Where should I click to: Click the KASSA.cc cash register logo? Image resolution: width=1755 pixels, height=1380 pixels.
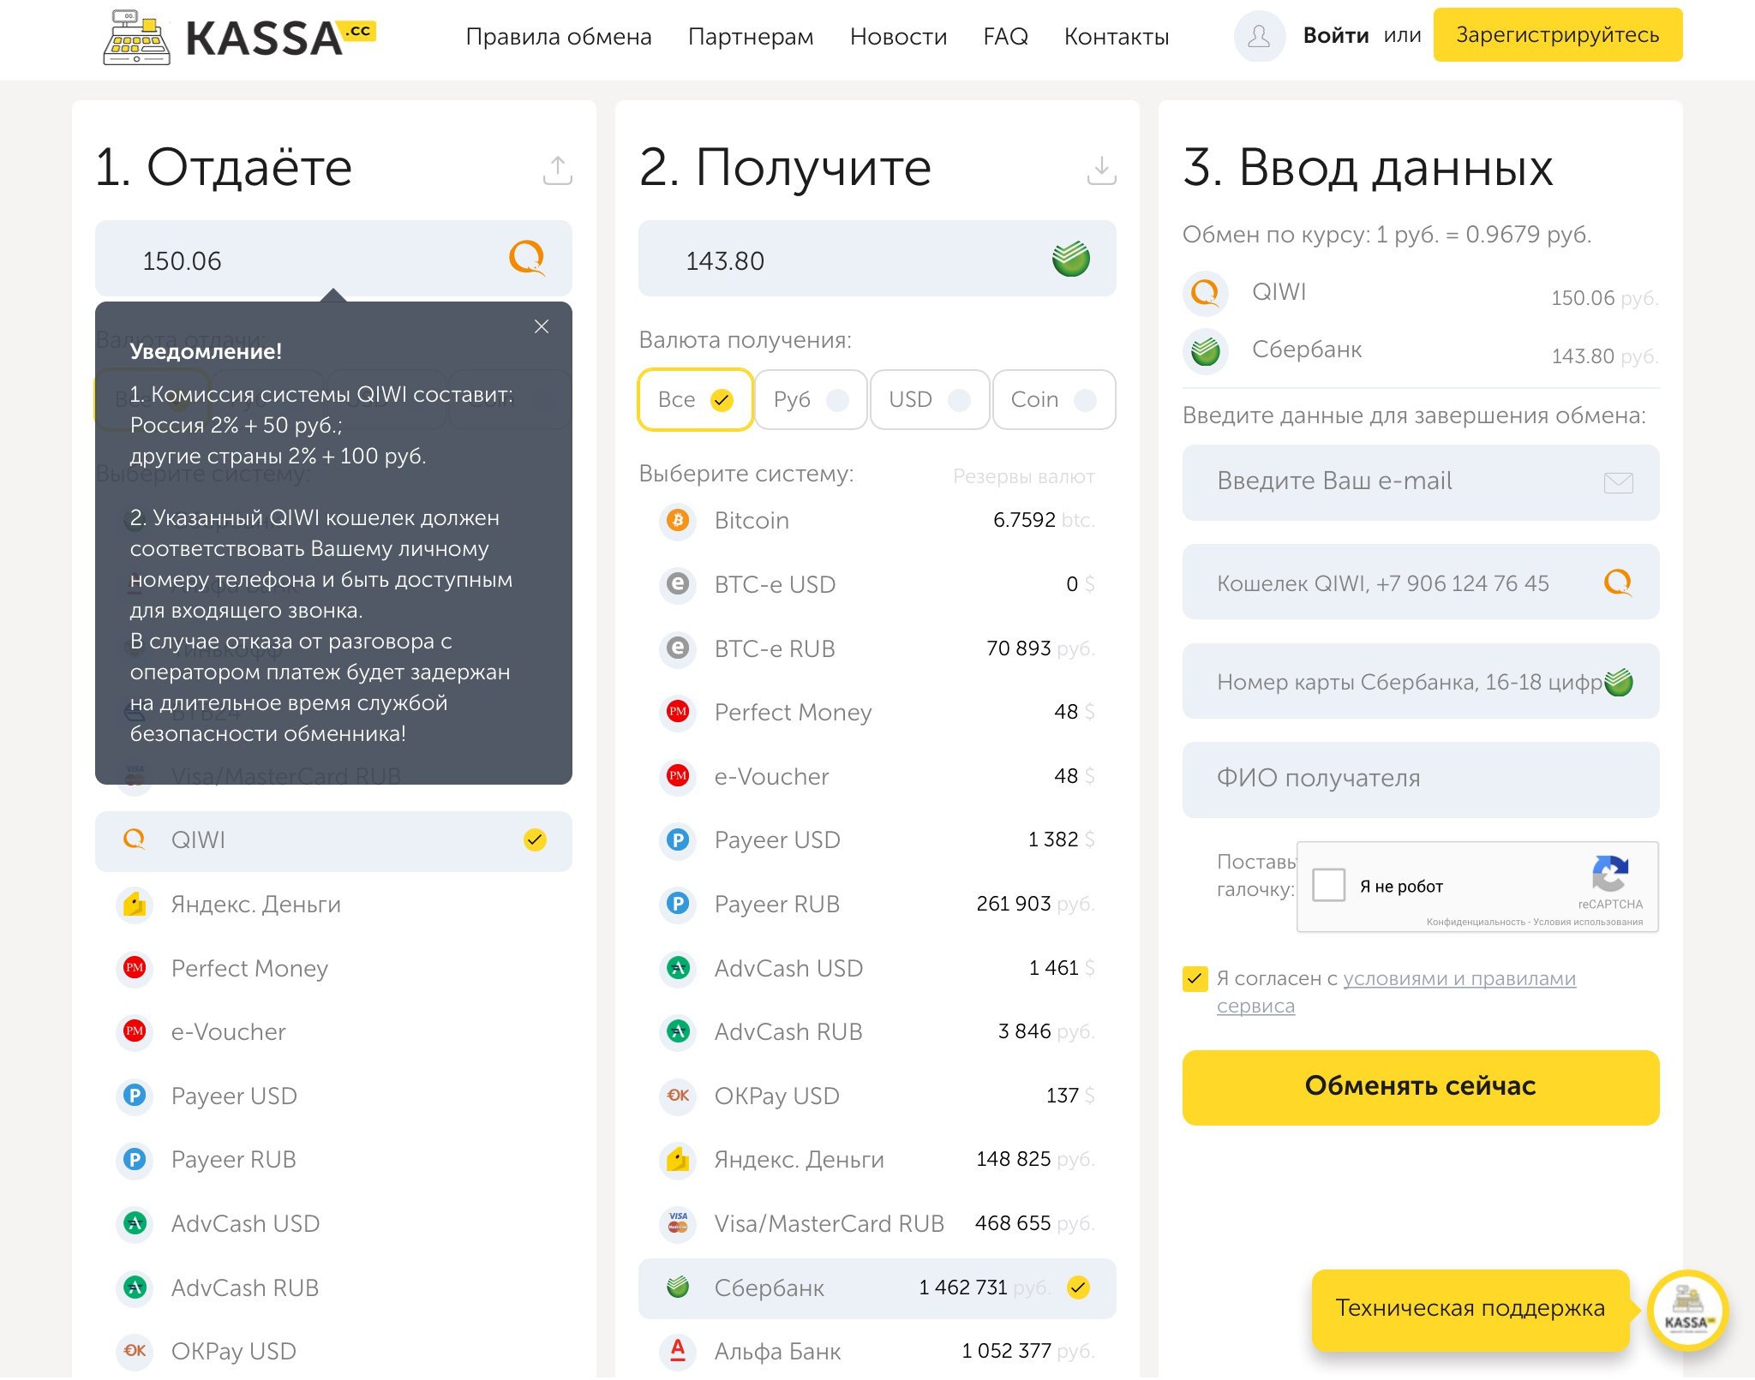pos(239,37)
